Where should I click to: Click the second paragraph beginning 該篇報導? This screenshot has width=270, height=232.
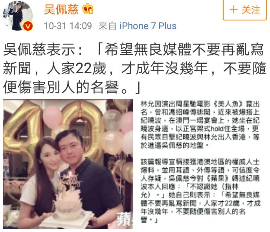tap(200, 191)
